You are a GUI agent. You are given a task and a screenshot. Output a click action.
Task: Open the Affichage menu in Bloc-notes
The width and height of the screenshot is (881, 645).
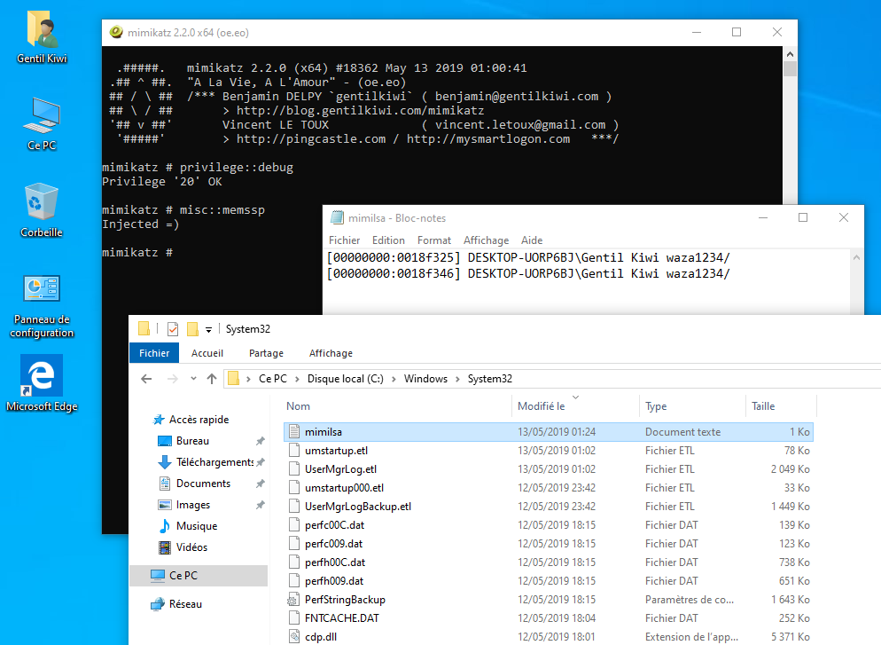[x=486, y=240]
